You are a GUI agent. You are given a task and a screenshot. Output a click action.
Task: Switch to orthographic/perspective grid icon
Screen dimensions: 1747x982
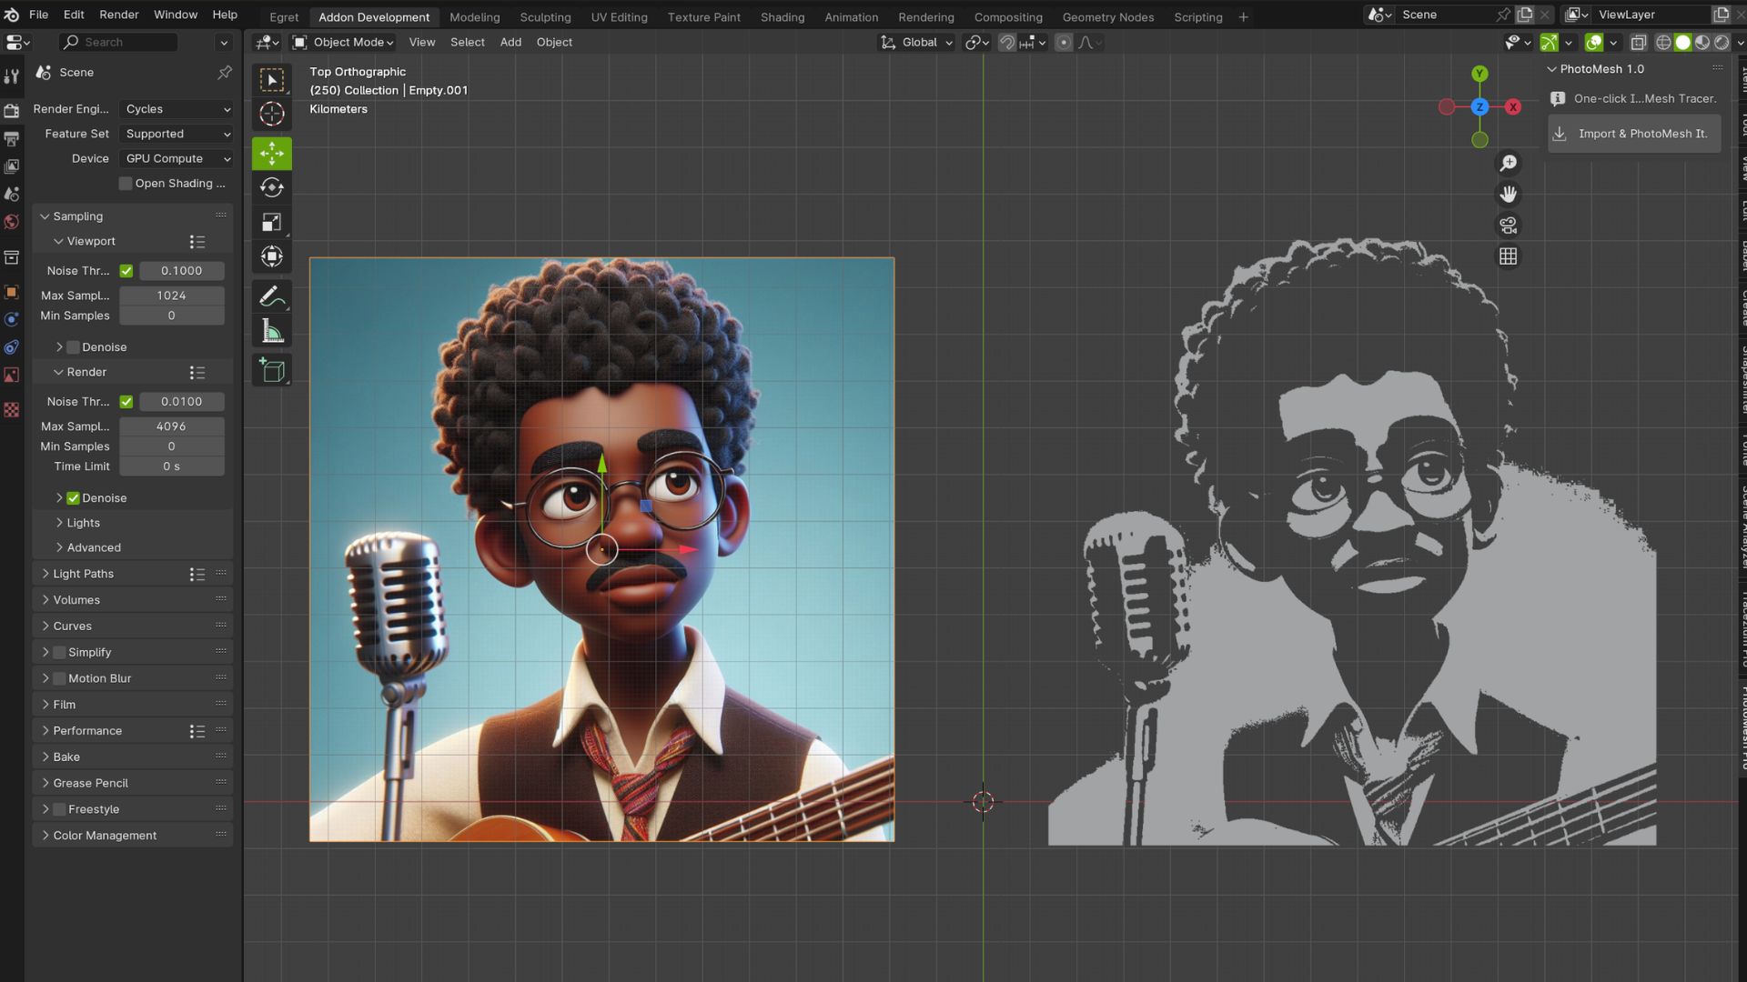(x=1508, y=256)
